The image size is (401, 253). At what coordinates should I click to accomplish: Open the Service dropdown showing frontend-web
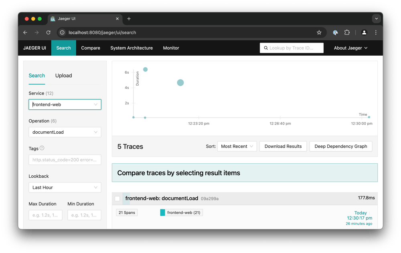[65, 104]
